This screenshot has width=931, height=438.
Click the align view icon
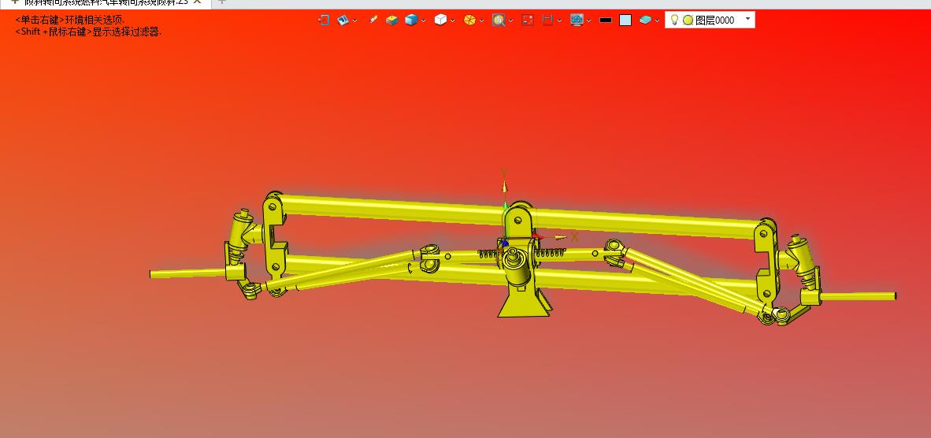(x=343, y=20)
